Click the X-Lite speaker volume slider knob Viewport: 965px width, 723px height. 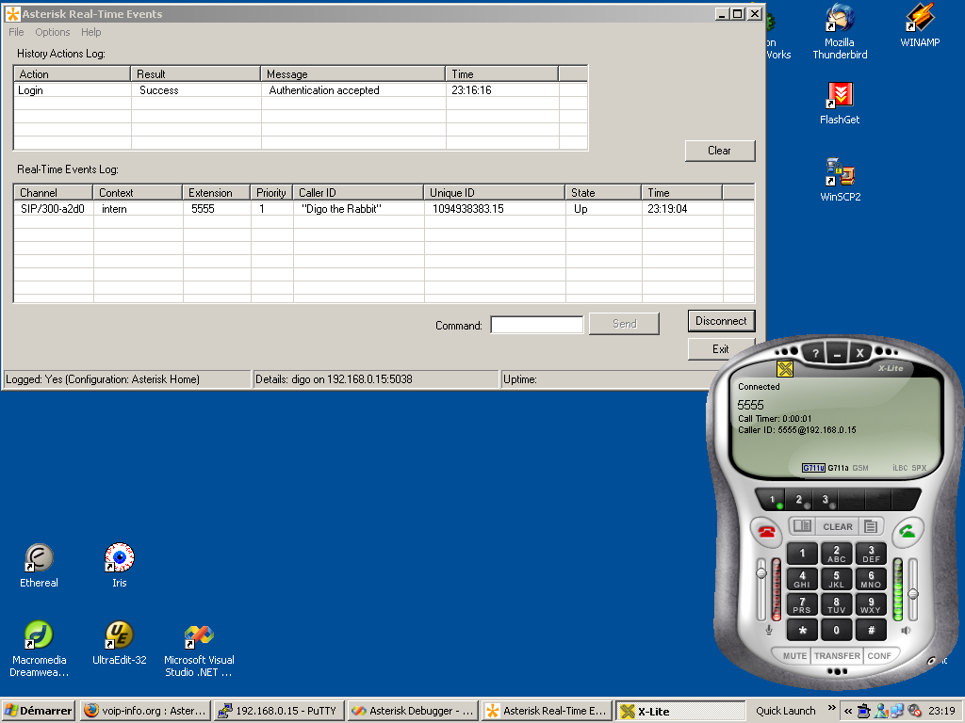[x=913, y=594]
